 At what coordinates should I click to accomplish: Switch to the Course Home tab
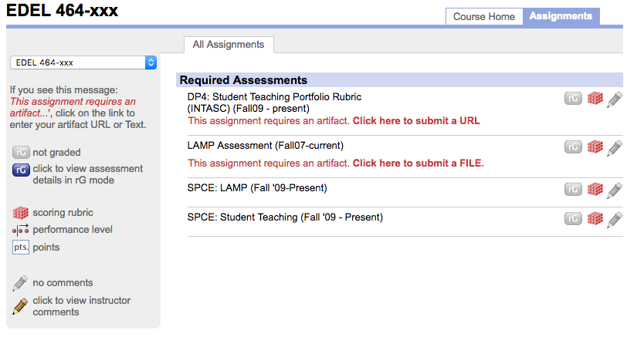(483, 16)
